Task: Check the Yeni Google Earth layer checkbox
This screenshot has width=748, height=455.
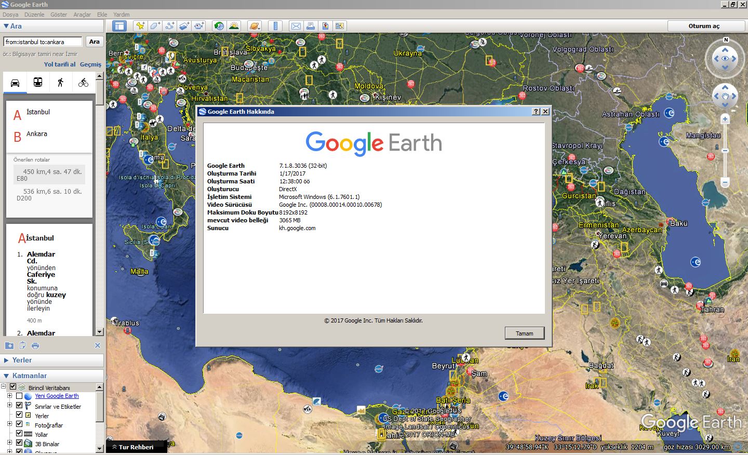Action: [x=19, y=396]
